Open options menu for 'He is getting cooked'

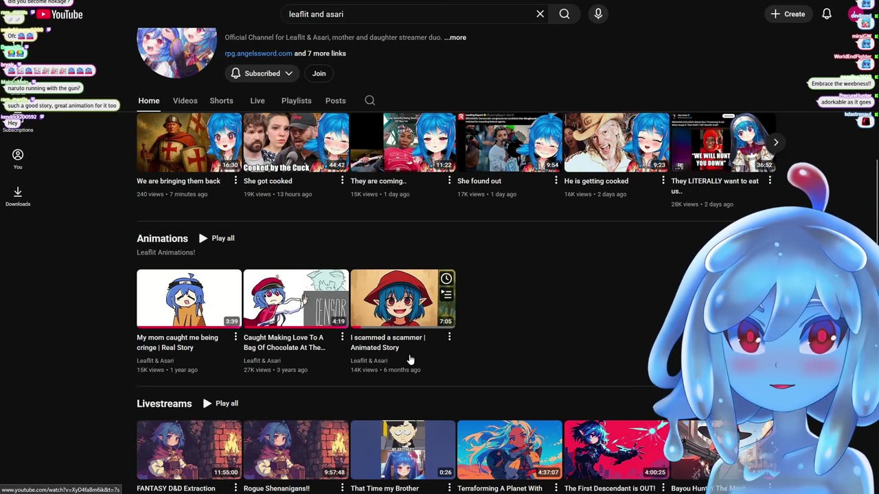tap(663, 180)
